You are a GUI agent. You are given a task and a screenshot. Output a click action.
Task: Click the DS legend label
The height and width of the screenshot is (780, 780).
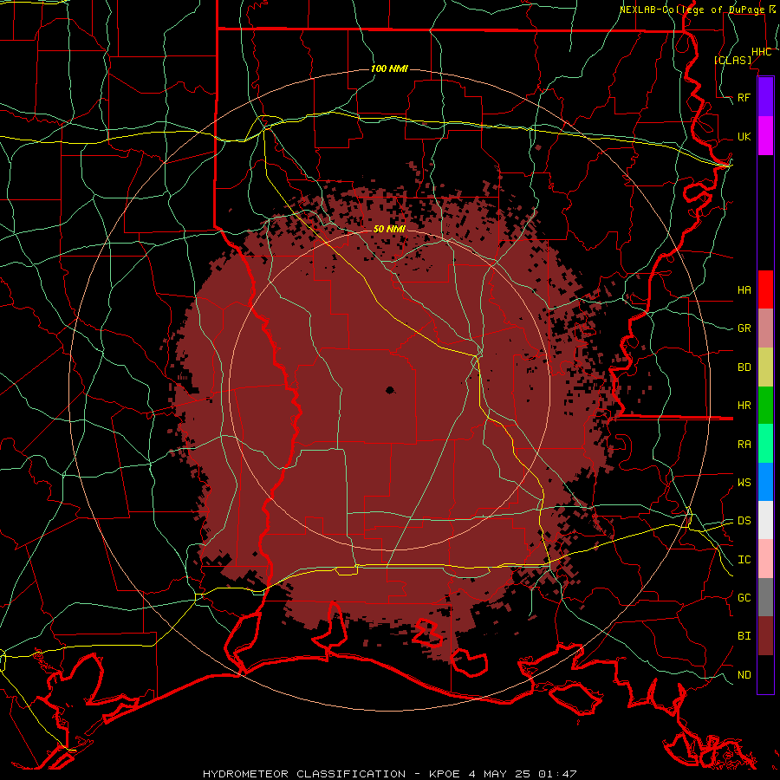pos(744,521)
